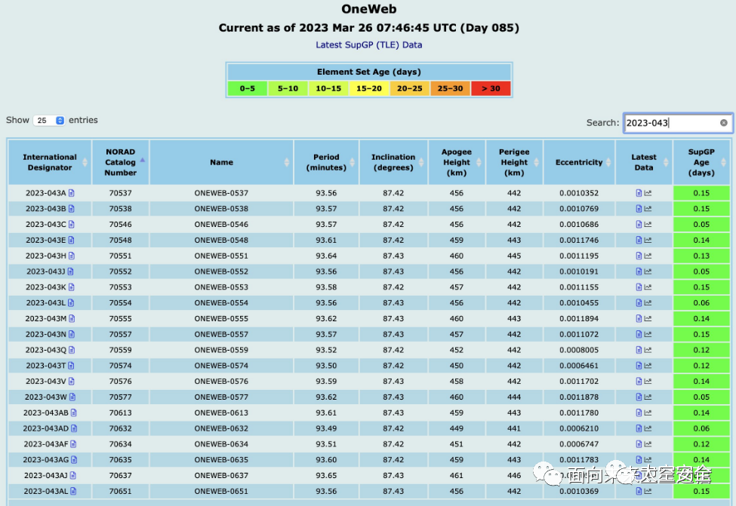
Task: Select the eccentricity value 0.0006210
Action: coord(579,428)
